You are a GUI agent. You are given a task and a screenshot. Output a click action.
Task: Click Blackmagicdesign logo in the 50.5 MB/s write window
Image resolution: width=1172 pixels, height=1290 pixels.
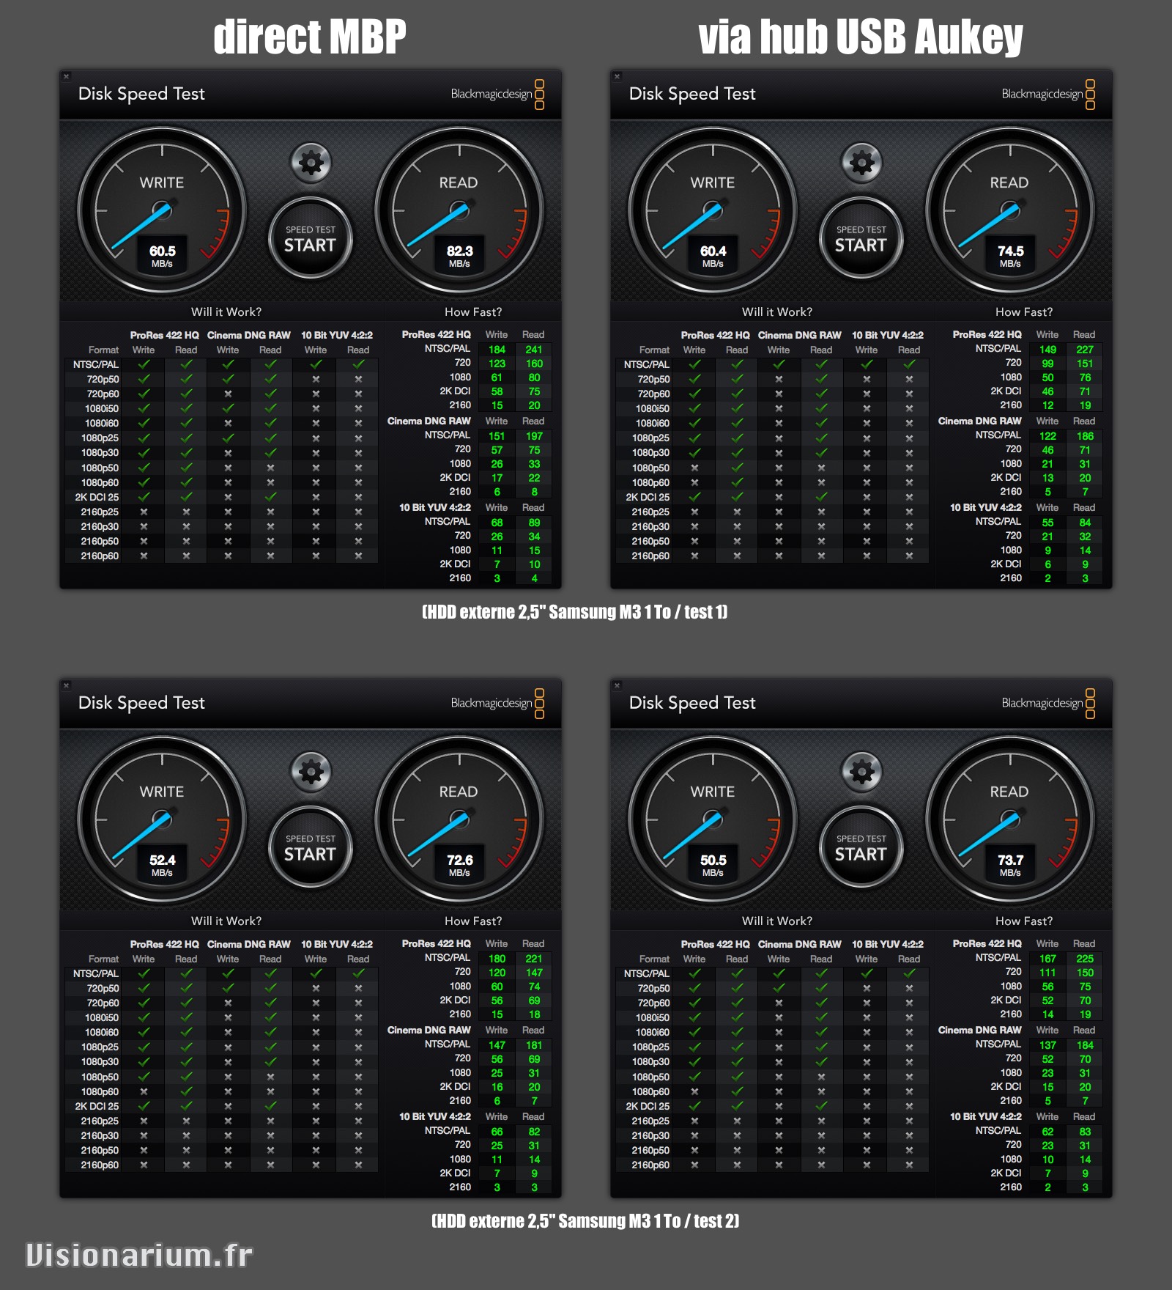tap(1048, 703)
